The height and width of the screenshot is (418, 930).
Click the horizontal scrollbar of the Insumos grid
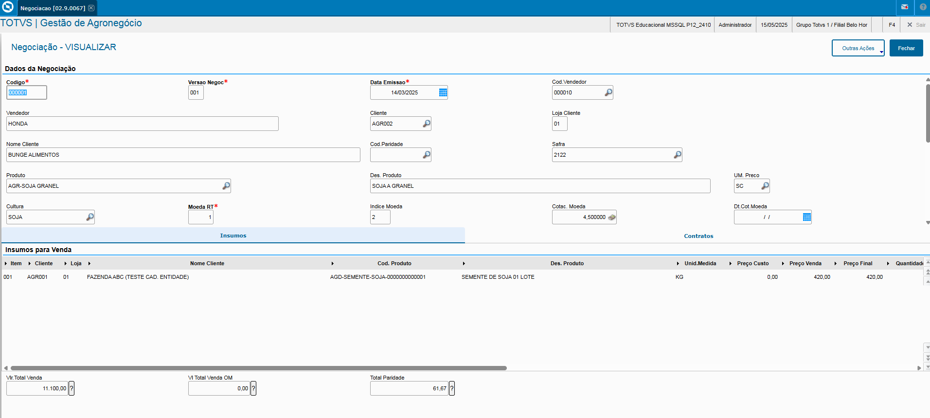259,368
